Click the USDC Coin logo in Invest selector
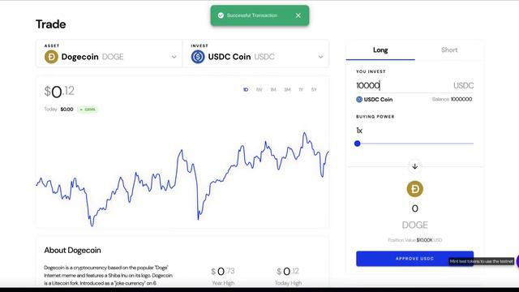This screenshot has width=519, height=292. [198, 57]
